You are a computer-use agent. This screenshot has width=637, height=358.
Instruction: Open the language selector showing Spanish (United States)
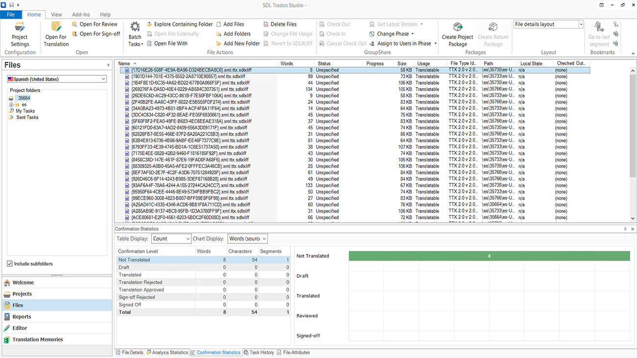point(57,78)
